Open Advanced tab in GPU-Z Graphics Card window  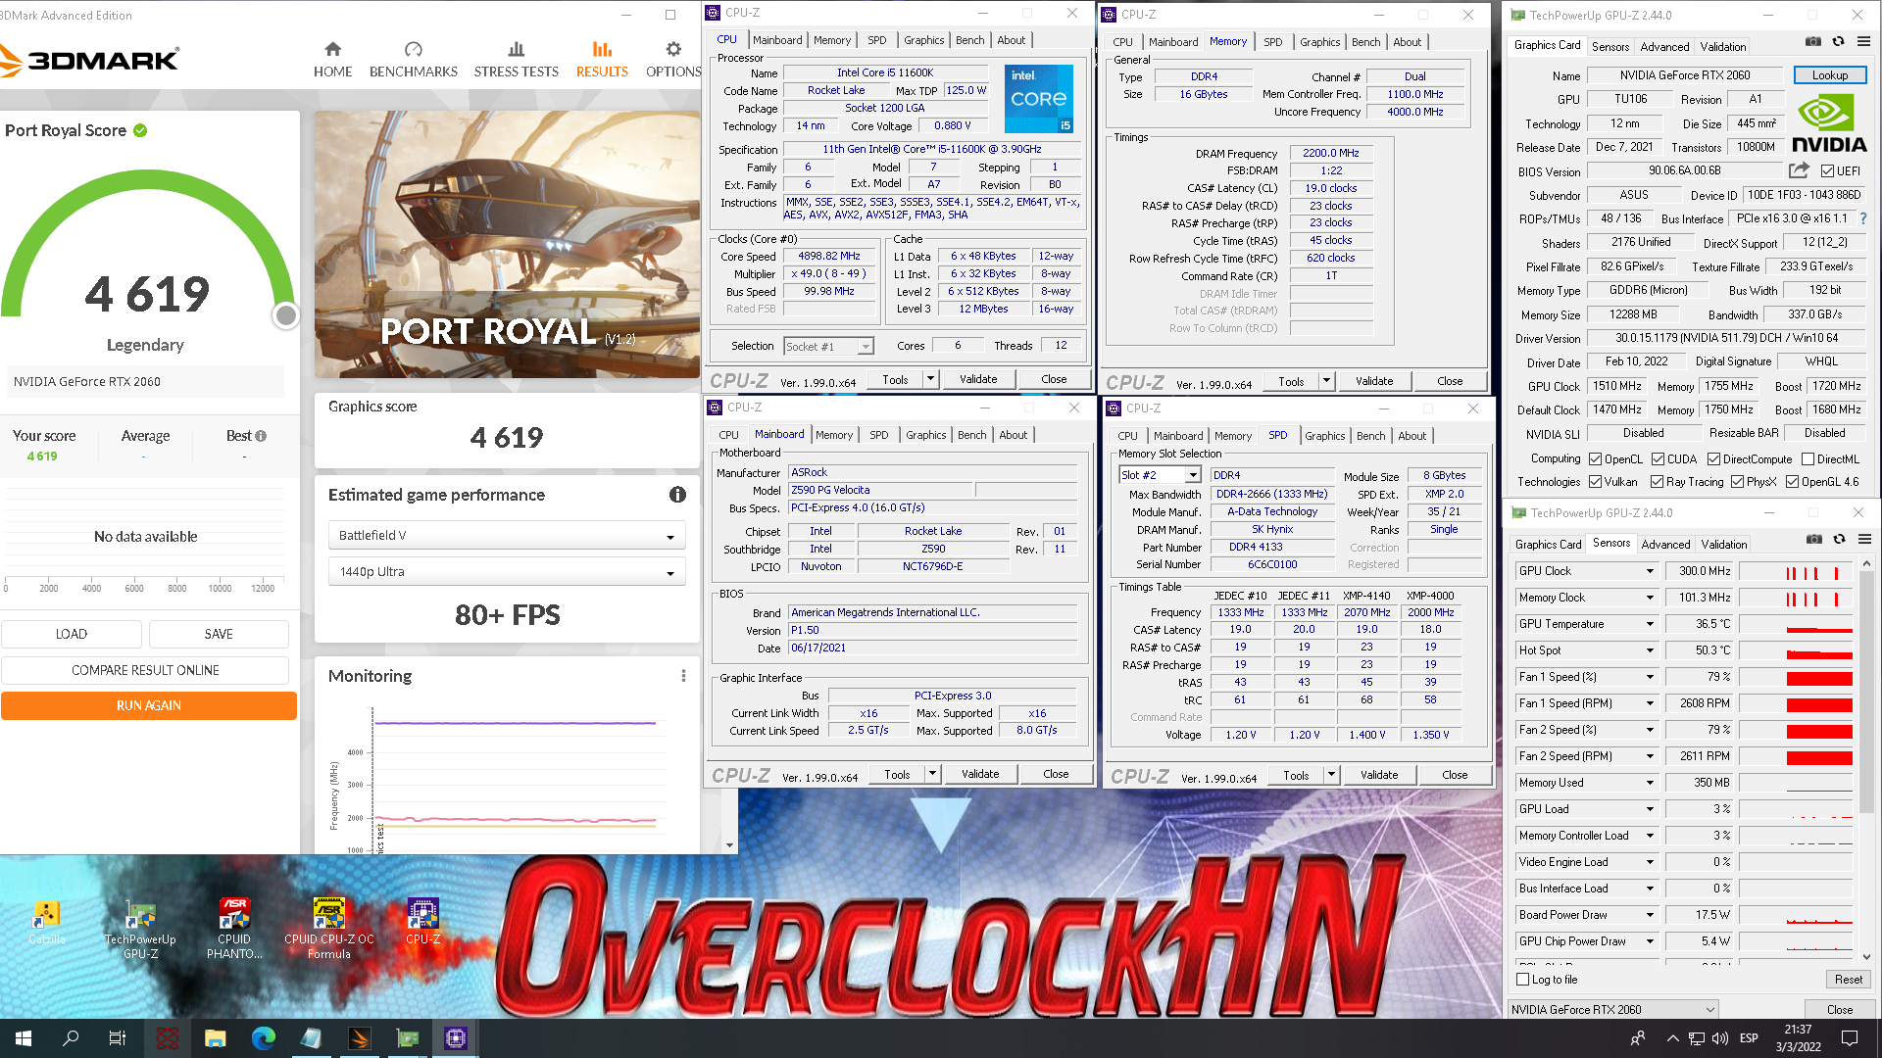tap(1664, 46)
